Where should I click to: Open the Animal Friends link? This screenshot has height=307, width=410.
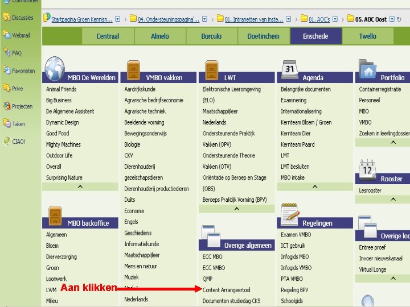pos(61,89)
